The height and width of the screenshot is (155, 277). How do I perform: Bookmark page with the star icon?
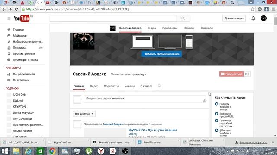coord(253,9)
